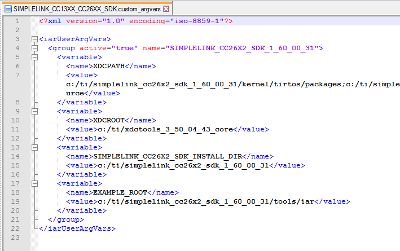The image size is (400, 251).
Task: Fold the XDCPATH variable block
Action: [x=35, y=58]
